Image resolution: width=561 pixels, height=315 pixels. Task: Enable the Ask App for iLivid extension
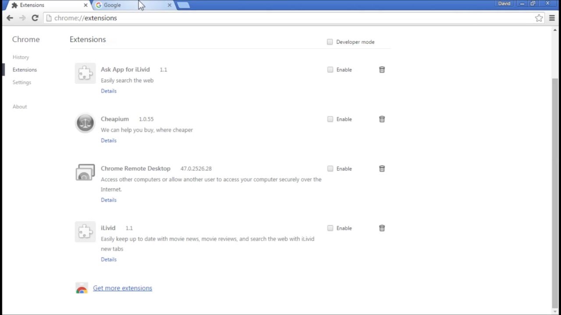(x=330, y=70)
